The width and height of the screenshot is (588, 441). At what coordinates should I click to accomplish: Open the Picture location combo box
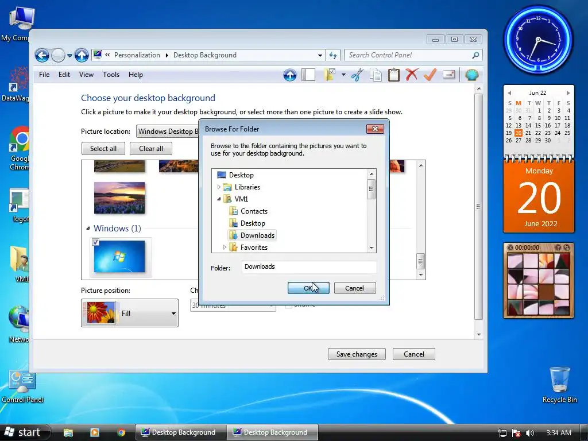coord(168,131)
